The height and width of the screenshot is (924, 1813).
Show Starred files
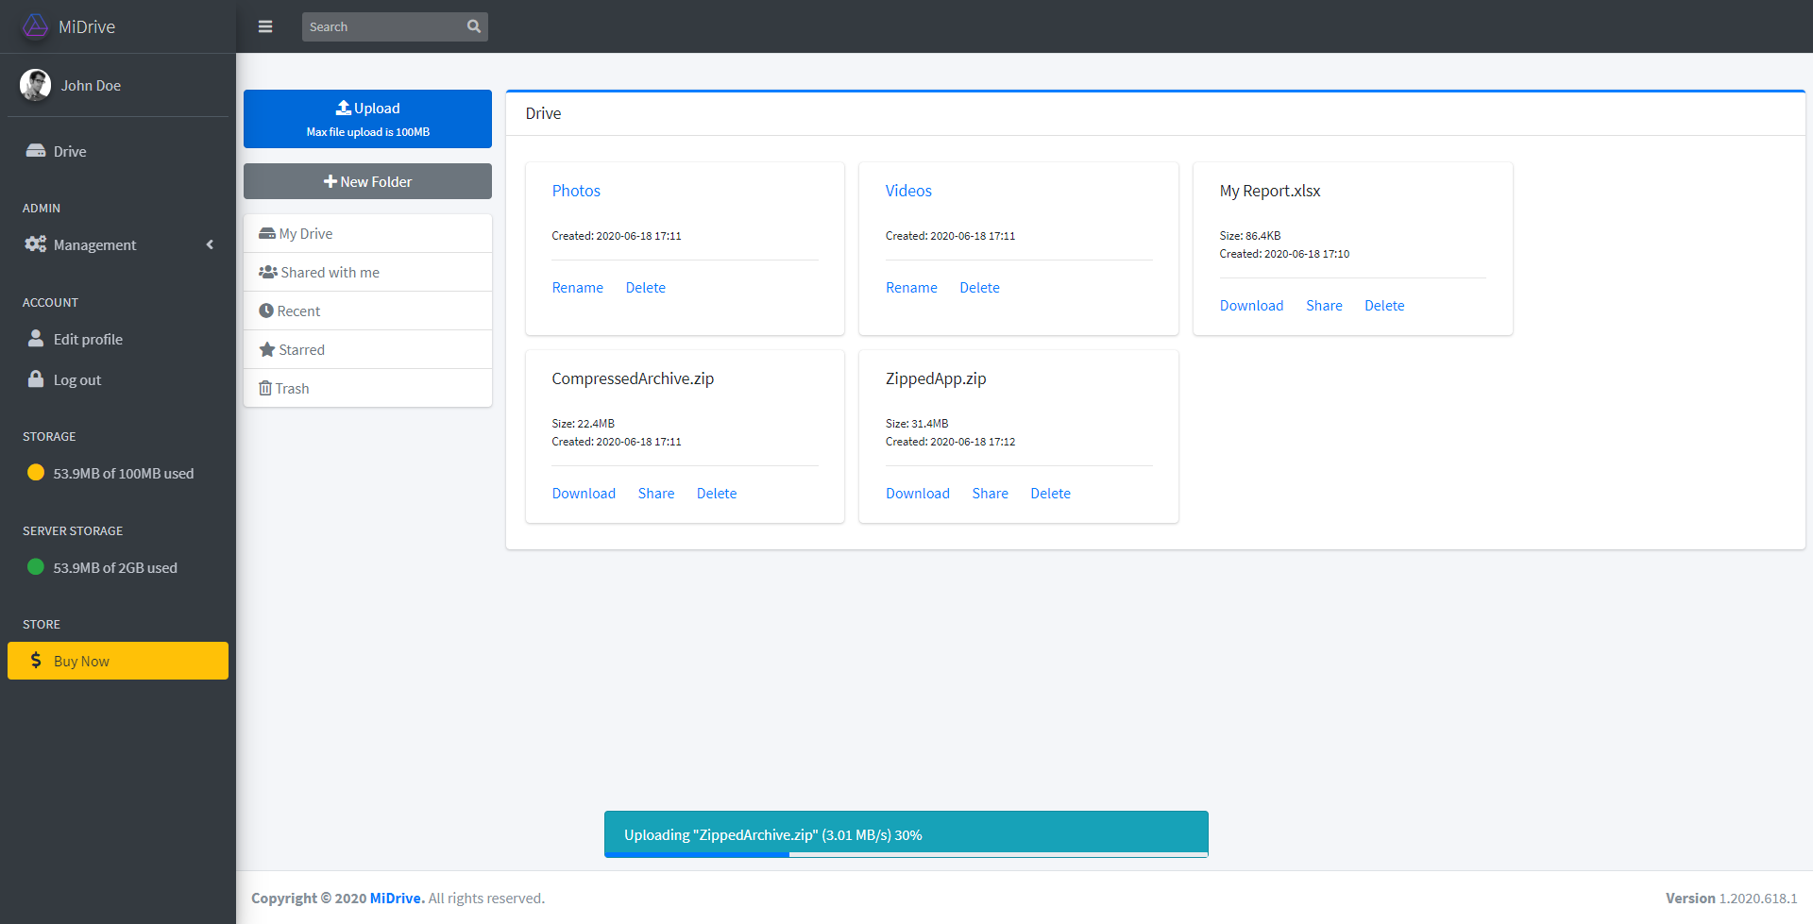point(367,349)
